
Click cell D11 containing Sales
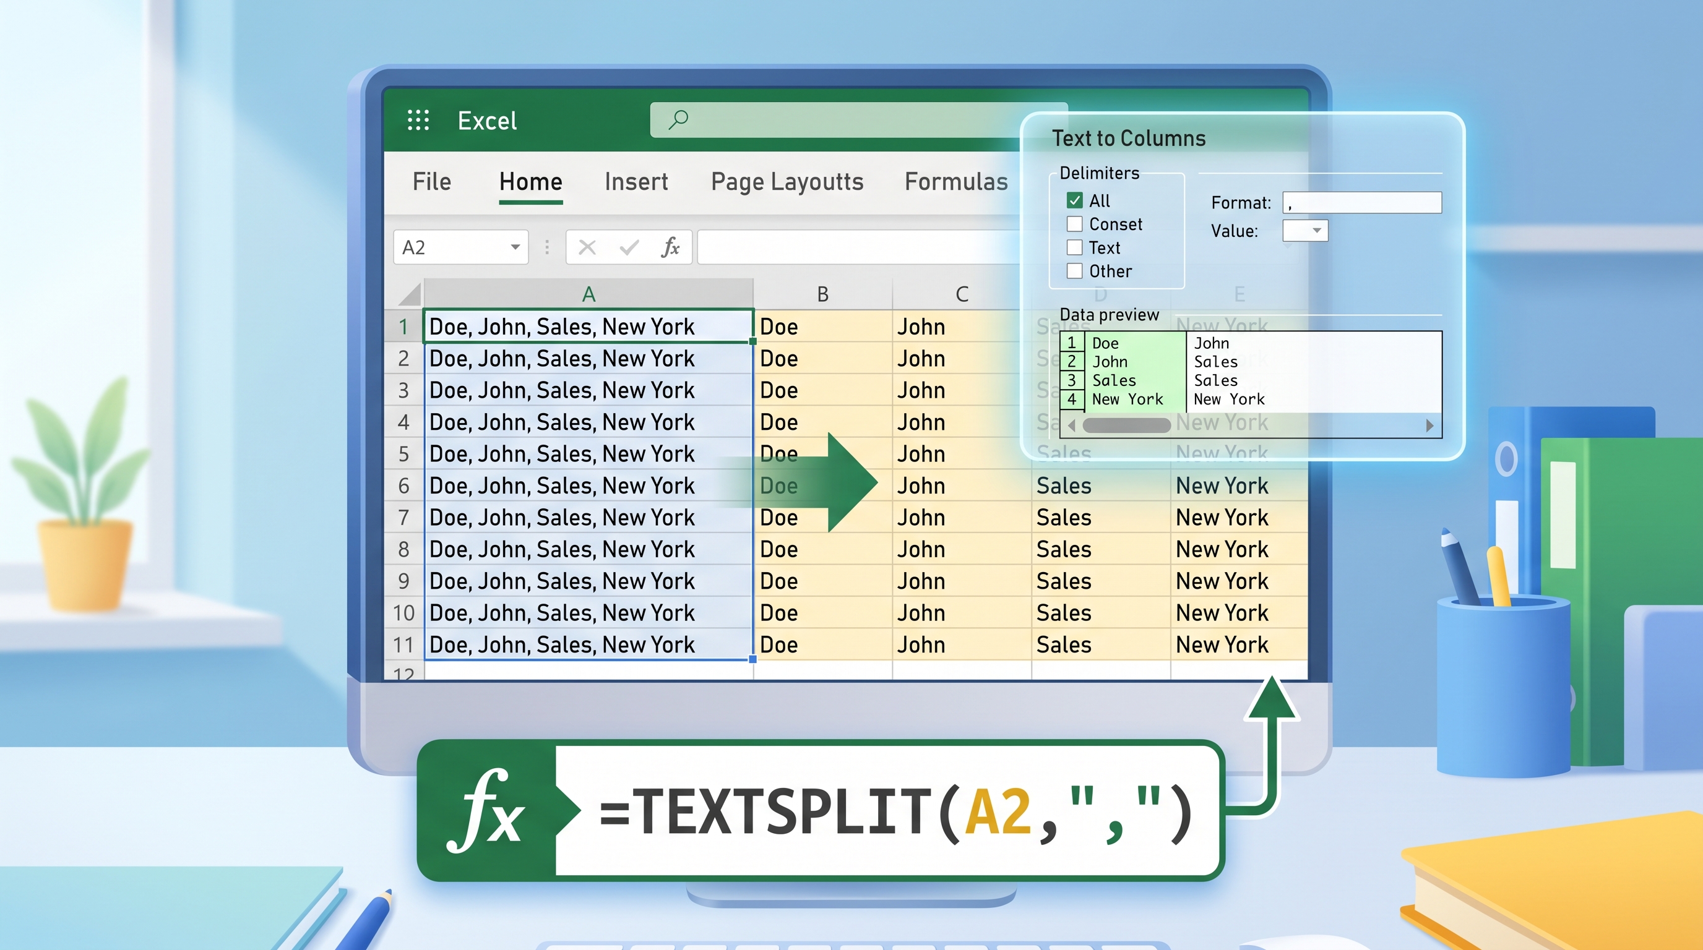[x=1101, y=644]
